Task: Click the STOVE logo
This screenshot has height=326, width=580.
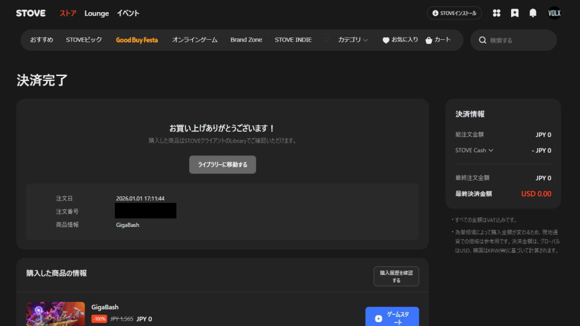Action: click(31, 13)
